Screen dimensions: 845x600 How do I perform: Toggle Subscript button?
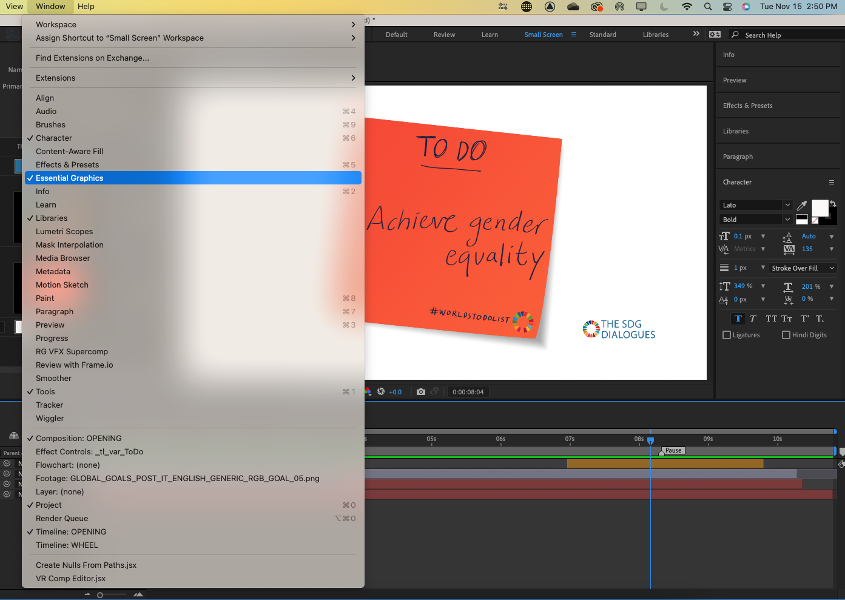820,319
